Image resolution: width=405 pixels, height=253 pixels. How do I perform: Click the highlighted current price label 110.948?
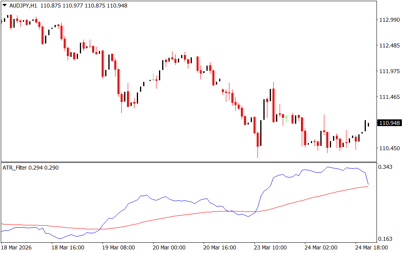[x=389, y=123]
